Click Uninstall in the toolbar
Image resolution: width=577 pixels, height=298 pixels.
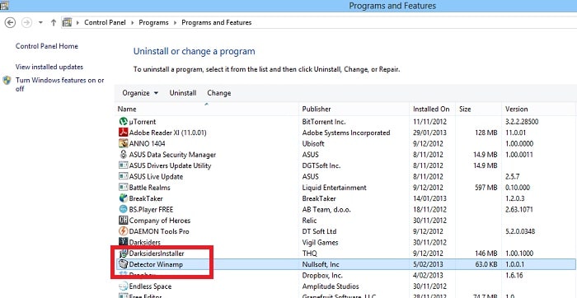click(x=183, y=93)
